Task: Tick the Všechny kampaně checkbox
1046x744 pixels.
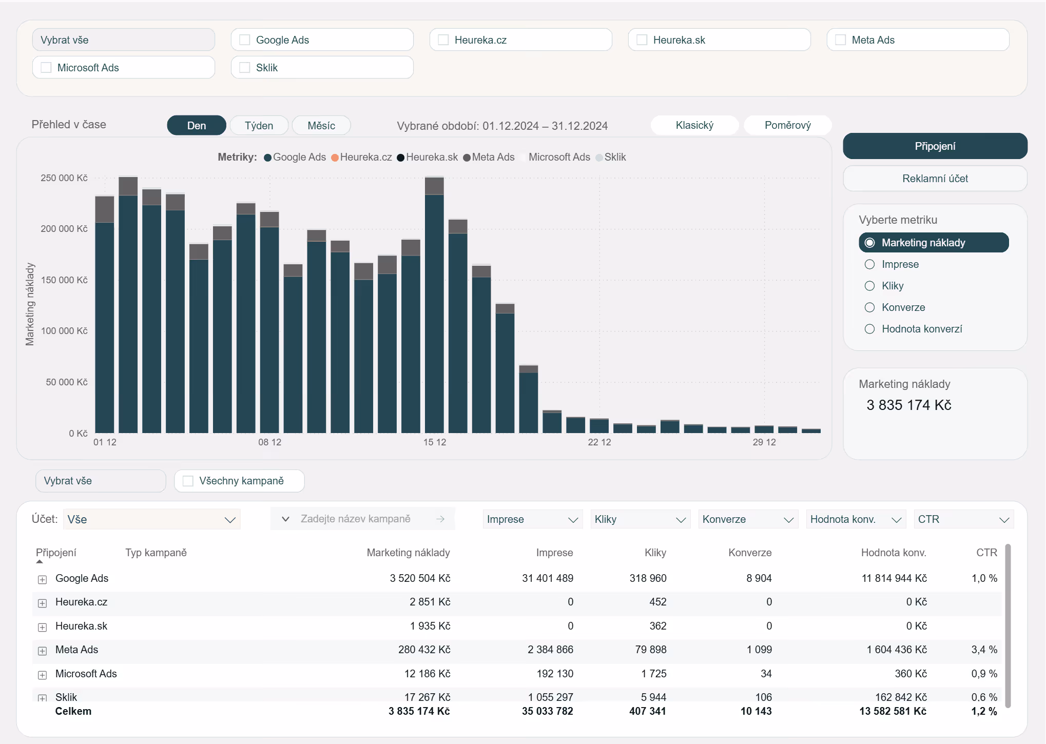Action: point(188,481)
